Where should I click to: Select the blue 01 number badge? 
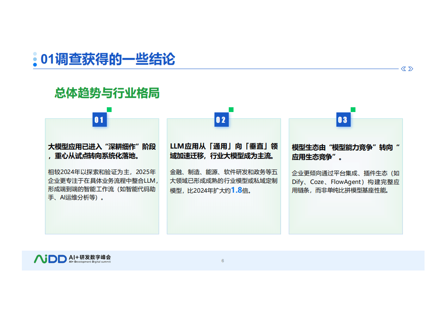pyautogui.click(x=99, y=120)
